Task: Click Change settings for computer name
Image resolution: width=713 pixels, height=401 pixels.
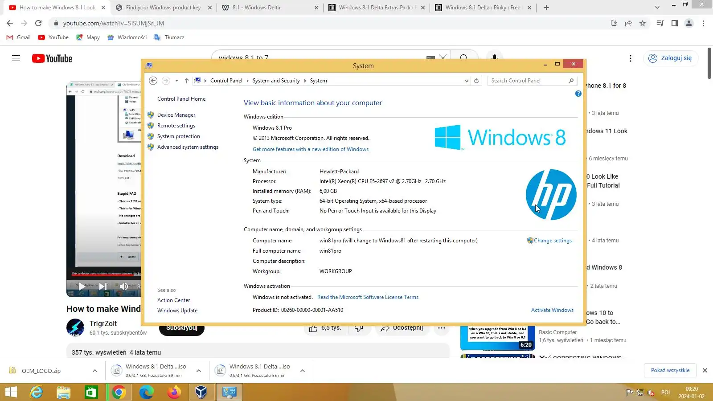Action: pyautogui.click(x=553, y=241)
